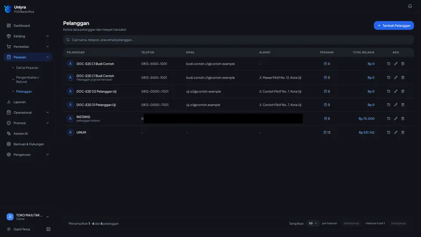The width and height of the screenshot is (421, 237).
Task: Click email uji.o1@contoh.example
Action: pyautogui.click(x=203, y=105)
